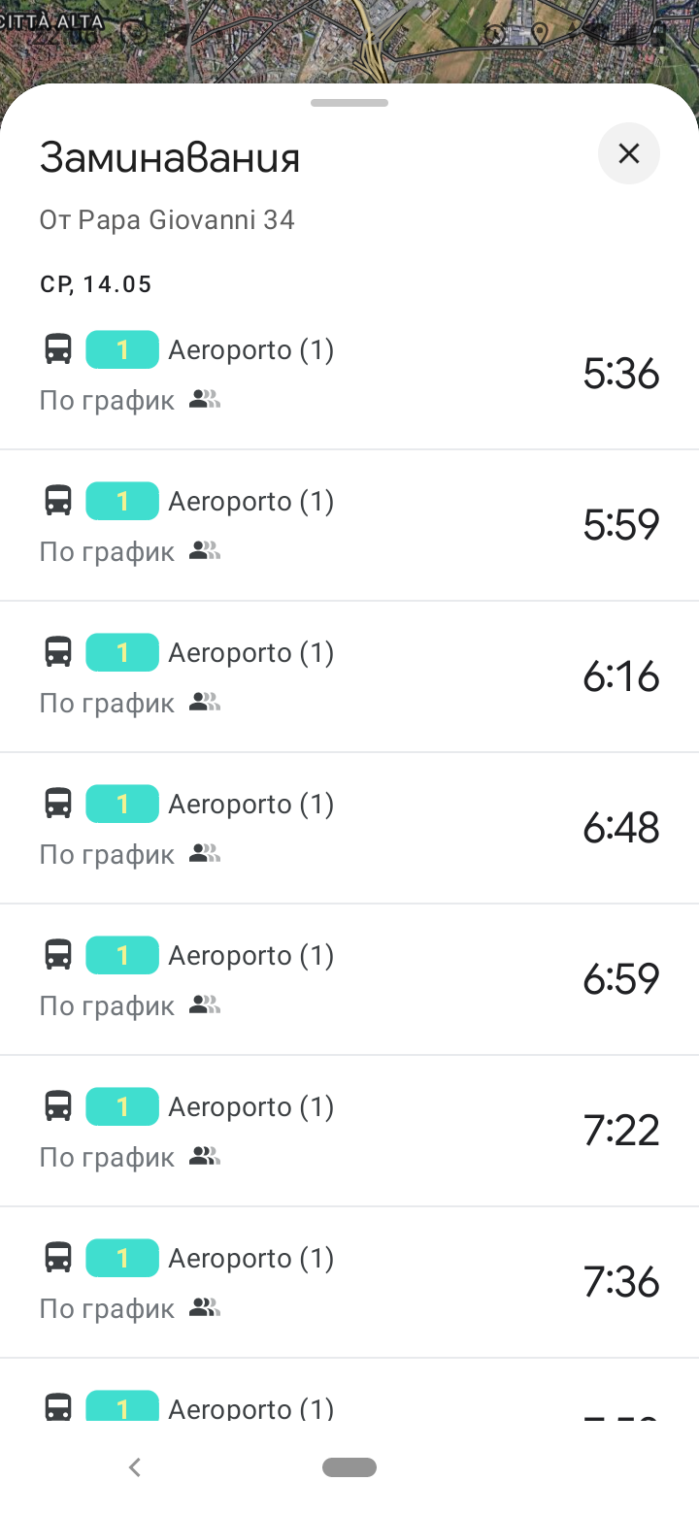The image size is (699, 1514).
Task: Tap the line 1 badge on 6:59 departure
Action: click(x=122, y=955)
